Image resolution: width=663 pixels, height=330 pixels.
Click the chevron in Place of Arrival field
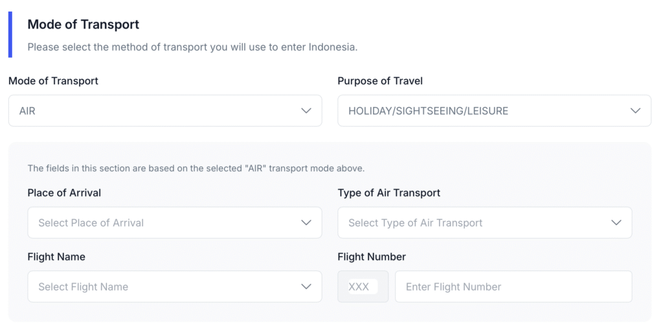(x=306, y=222)
